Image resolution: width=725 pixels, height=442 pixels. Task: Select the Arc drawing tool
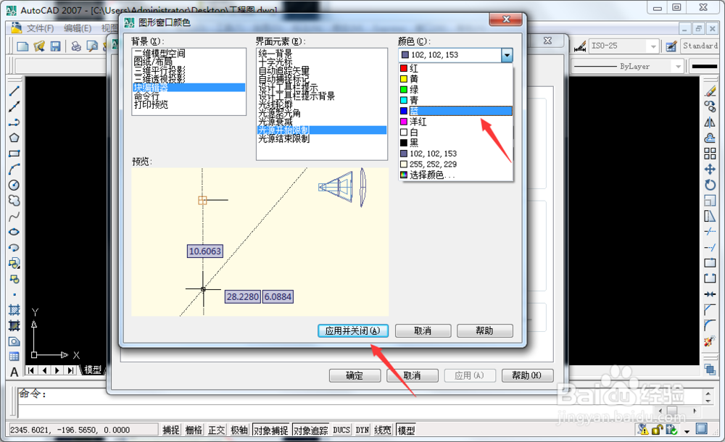(x=14, y=170)
